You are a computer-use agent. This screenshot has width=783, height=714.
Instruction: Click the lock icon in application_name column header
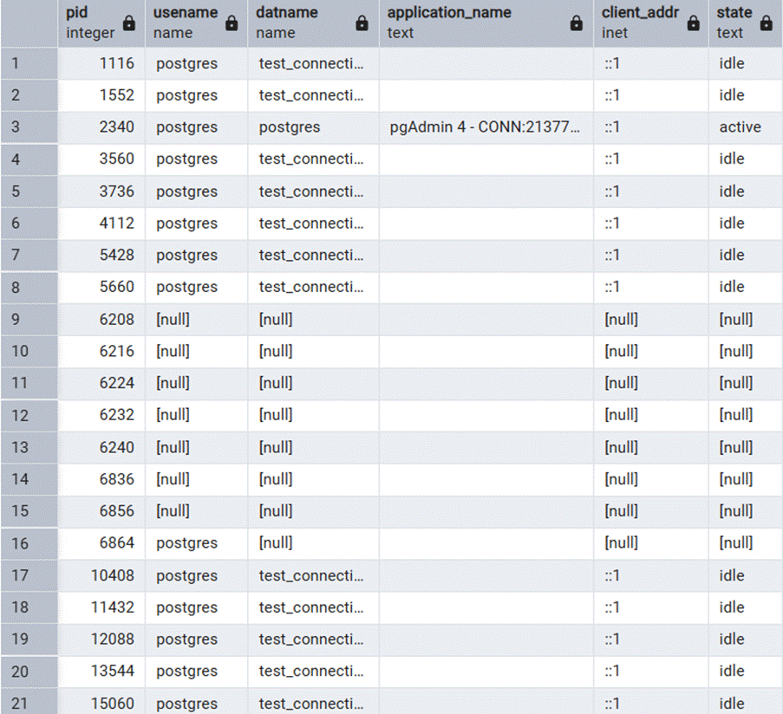577,23
